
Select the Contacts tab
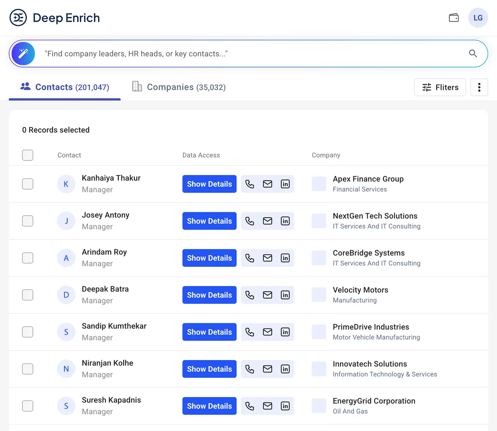[x=65, y=87]
